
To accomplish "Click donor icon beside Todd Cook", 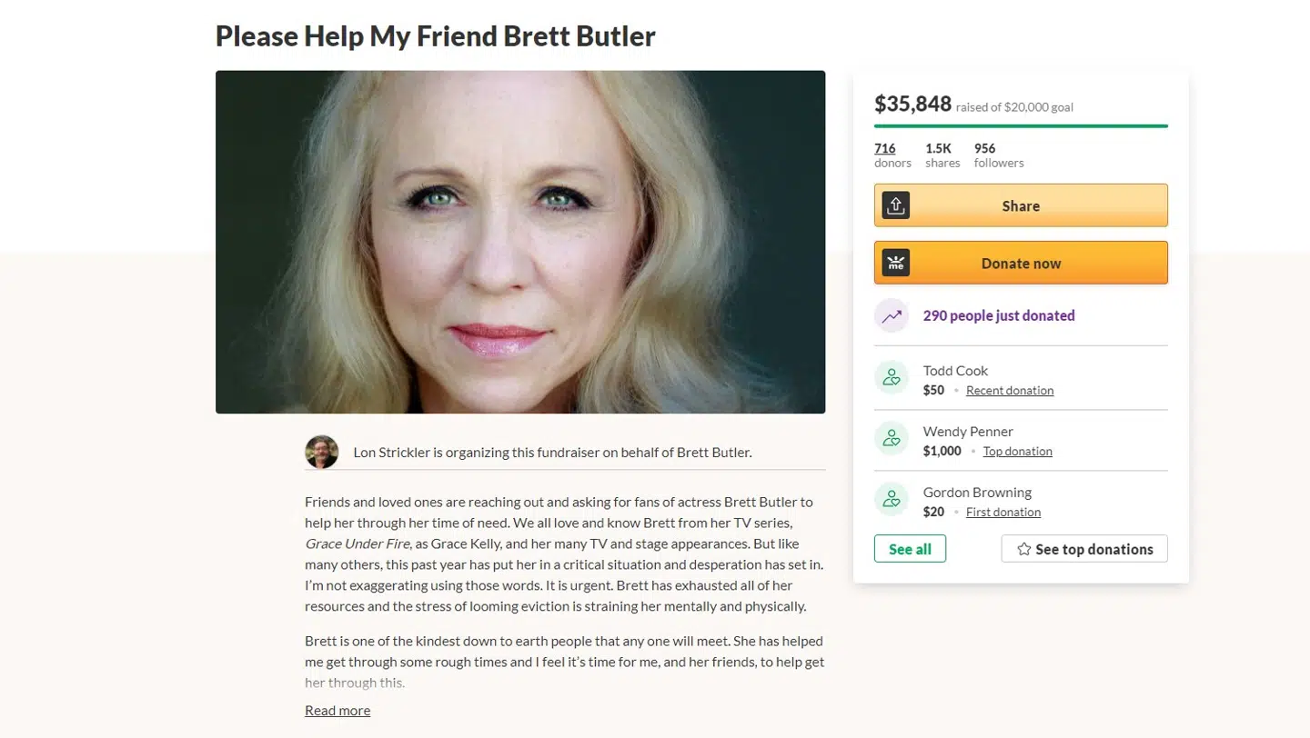I will point(892,377).
